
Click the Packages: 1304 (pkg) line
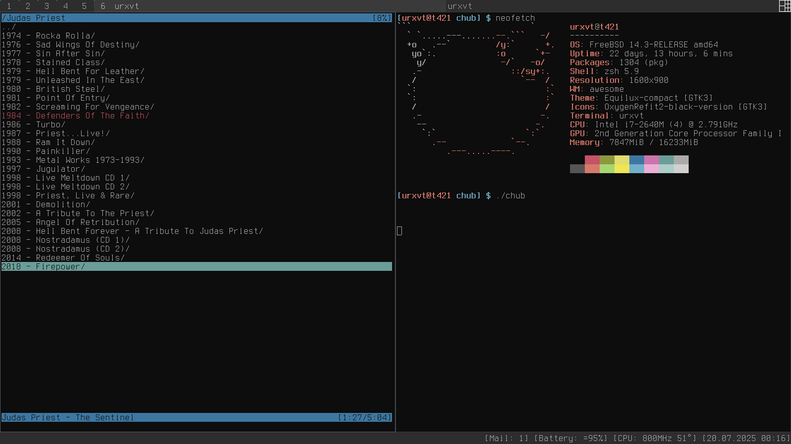click(619, 62)
